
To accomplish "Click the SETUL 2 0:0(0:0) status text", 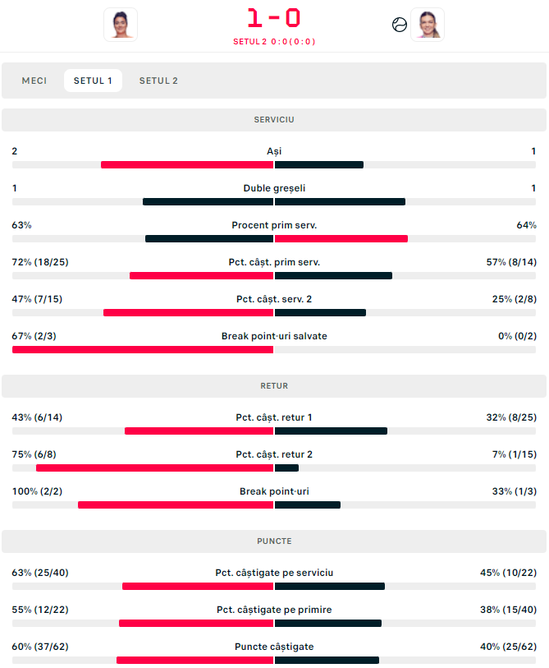I will click(274, 41).
